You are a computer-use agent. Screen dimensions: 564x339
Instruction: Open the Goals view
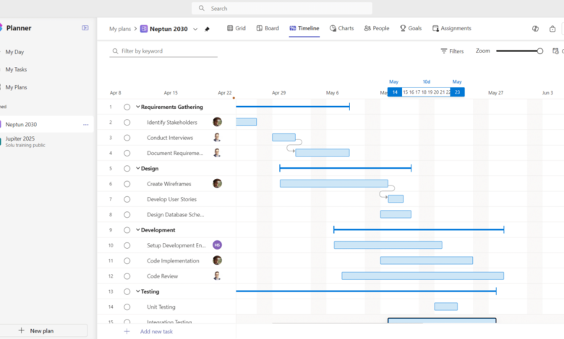pyautogui.click(x=411, y=28)
